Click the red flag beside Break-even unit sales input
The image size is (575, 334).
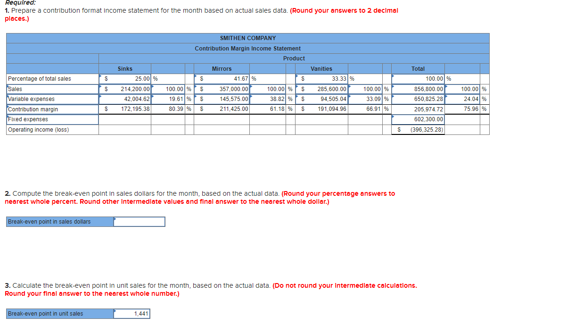point(114,312)
